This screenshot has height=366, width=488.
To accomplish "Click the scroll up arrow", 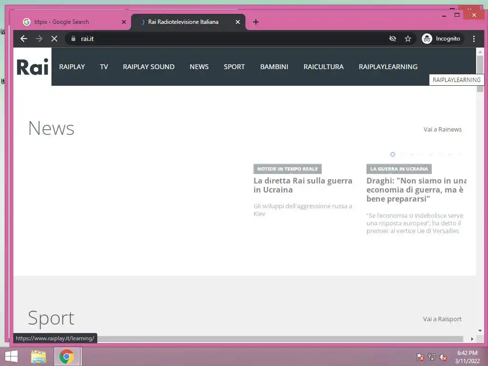I will point(480,51).
